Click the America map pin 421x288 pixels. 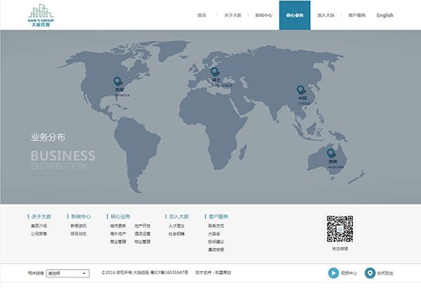pos(117,81)
